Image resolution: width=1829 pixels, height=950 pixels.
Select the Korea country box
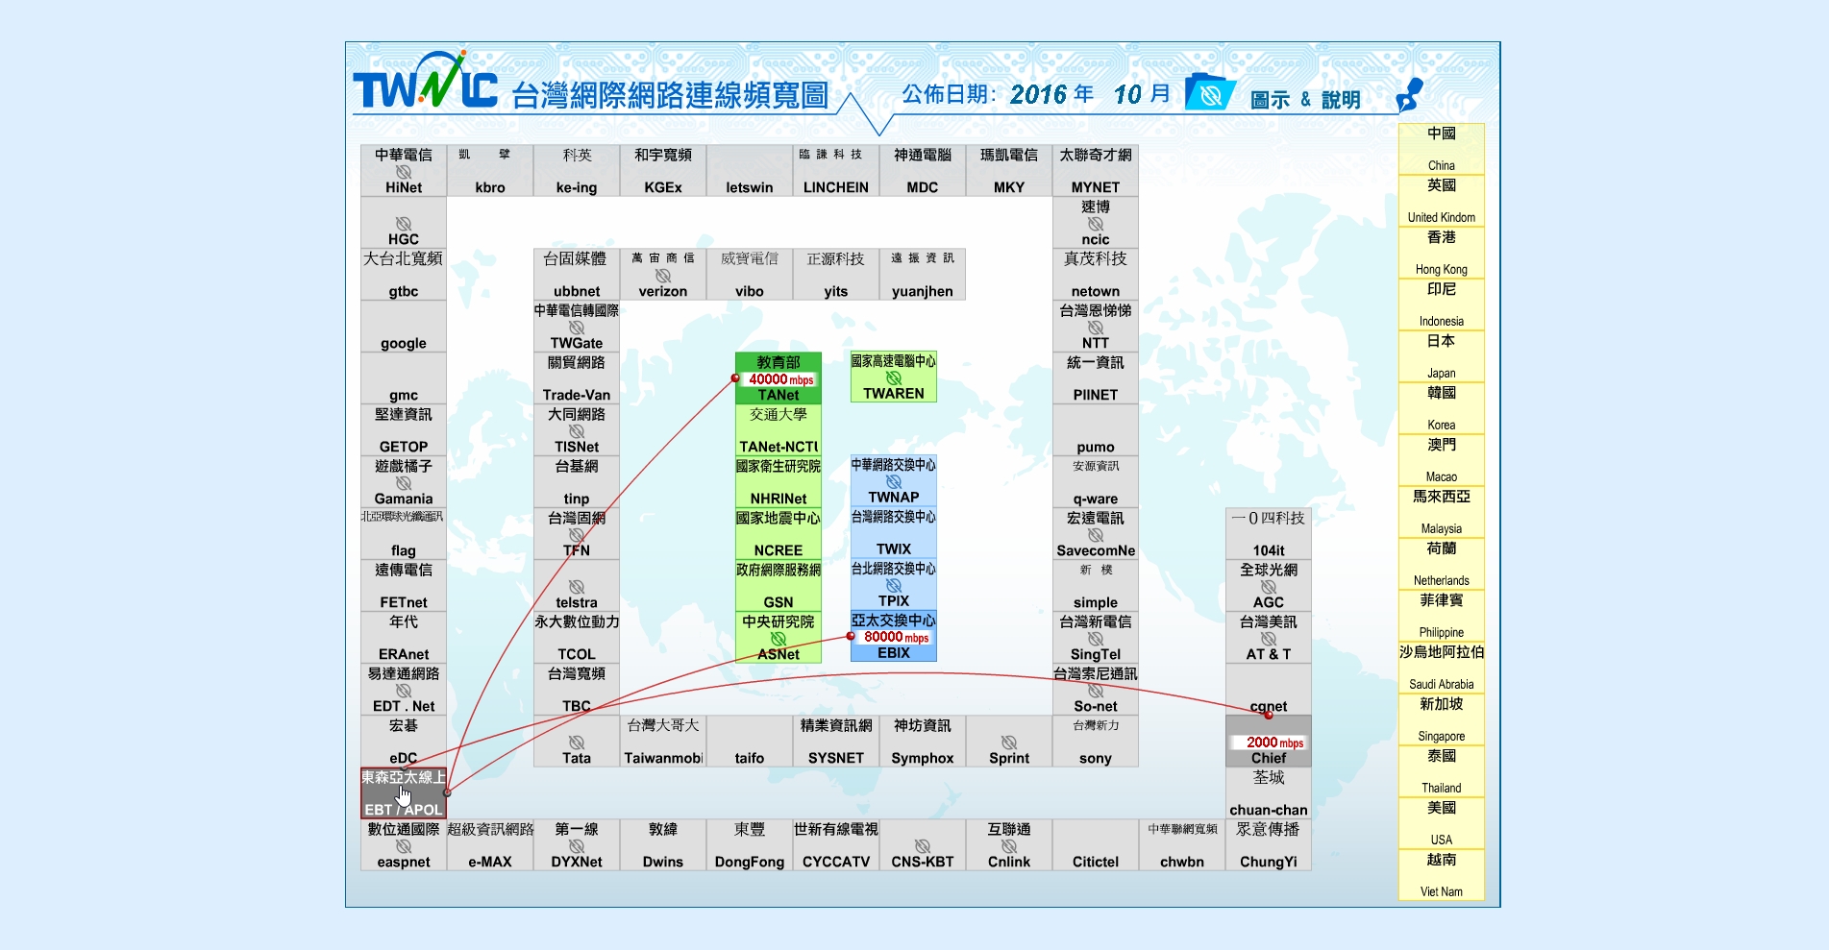(x=1442, y=408)
